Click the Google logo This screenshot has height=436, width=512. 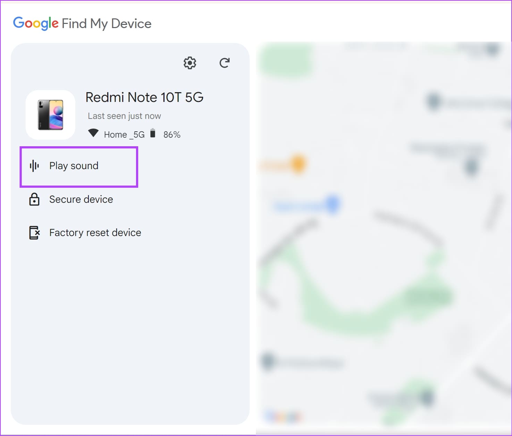pos(36,24)
